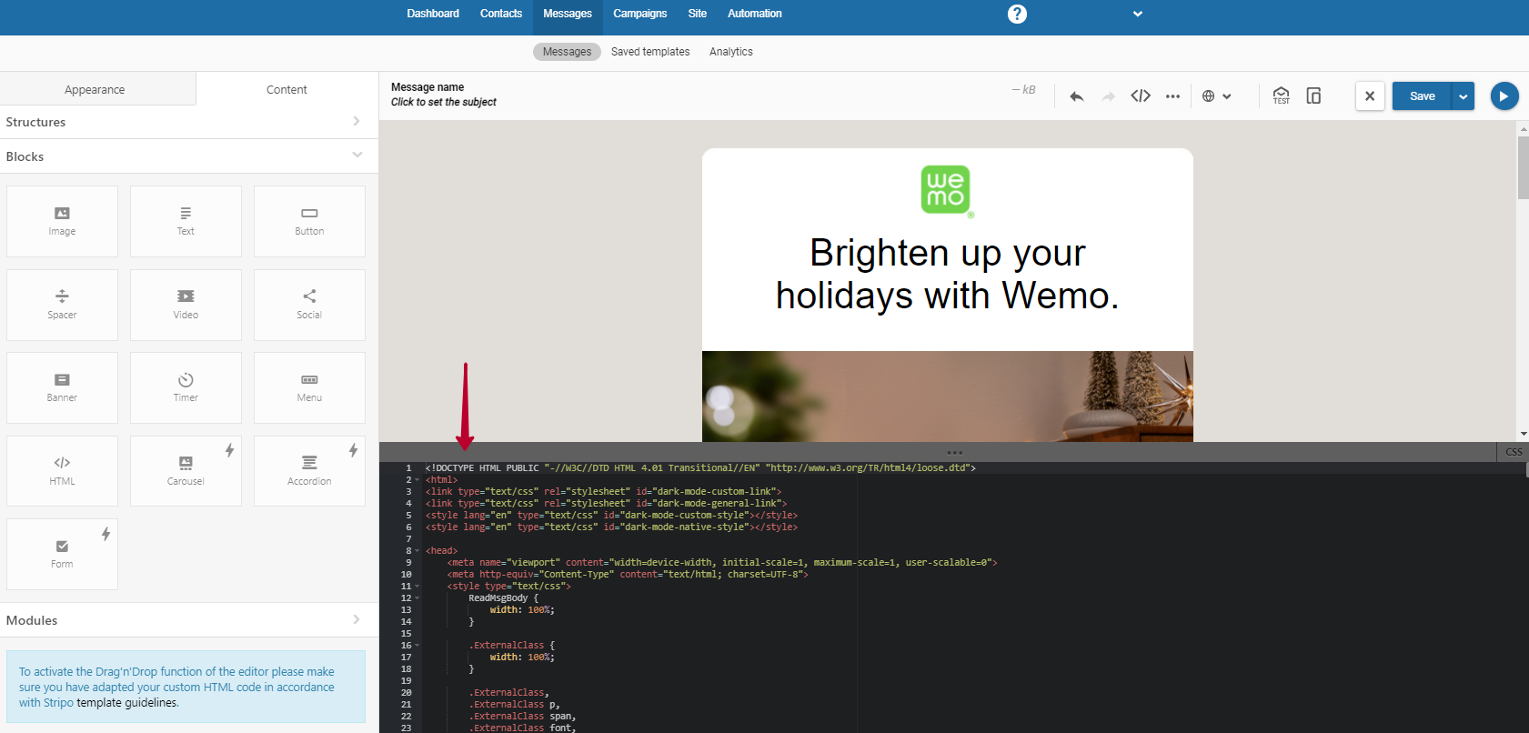This screenshot has width=1529, height=733.
Task: Insert a Video block
Action: [x=186, y=305]
